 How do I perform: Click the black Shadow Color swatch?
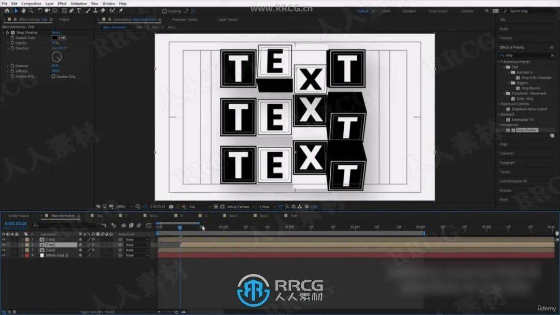[x=54, y=38]
